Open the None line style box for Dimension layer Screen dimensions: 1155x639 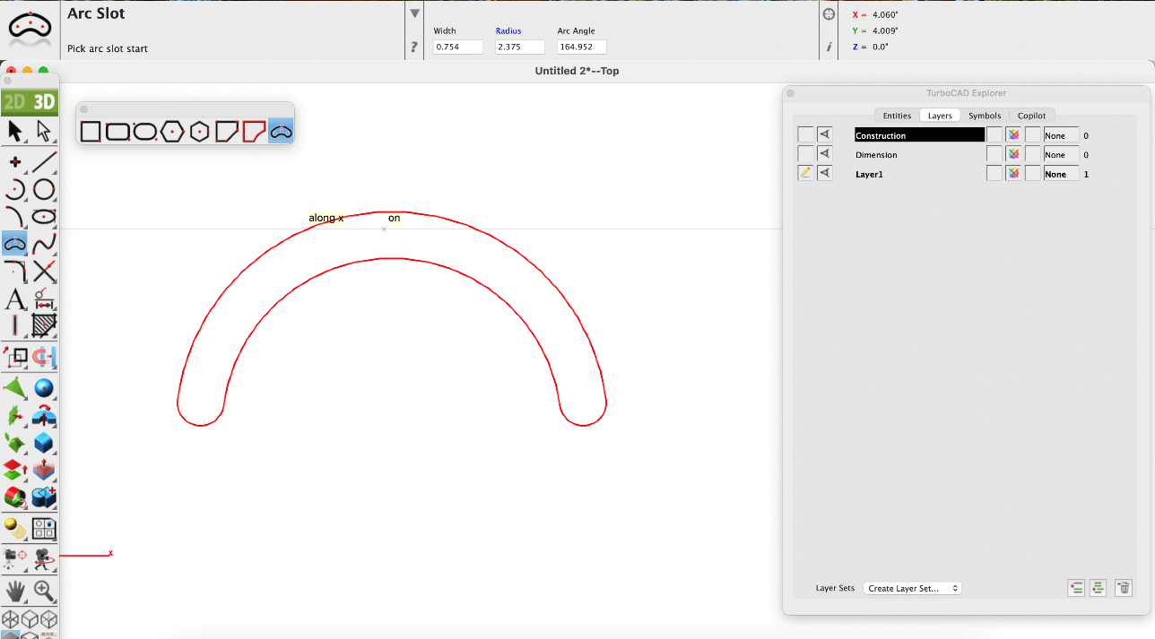point(1060,155)
